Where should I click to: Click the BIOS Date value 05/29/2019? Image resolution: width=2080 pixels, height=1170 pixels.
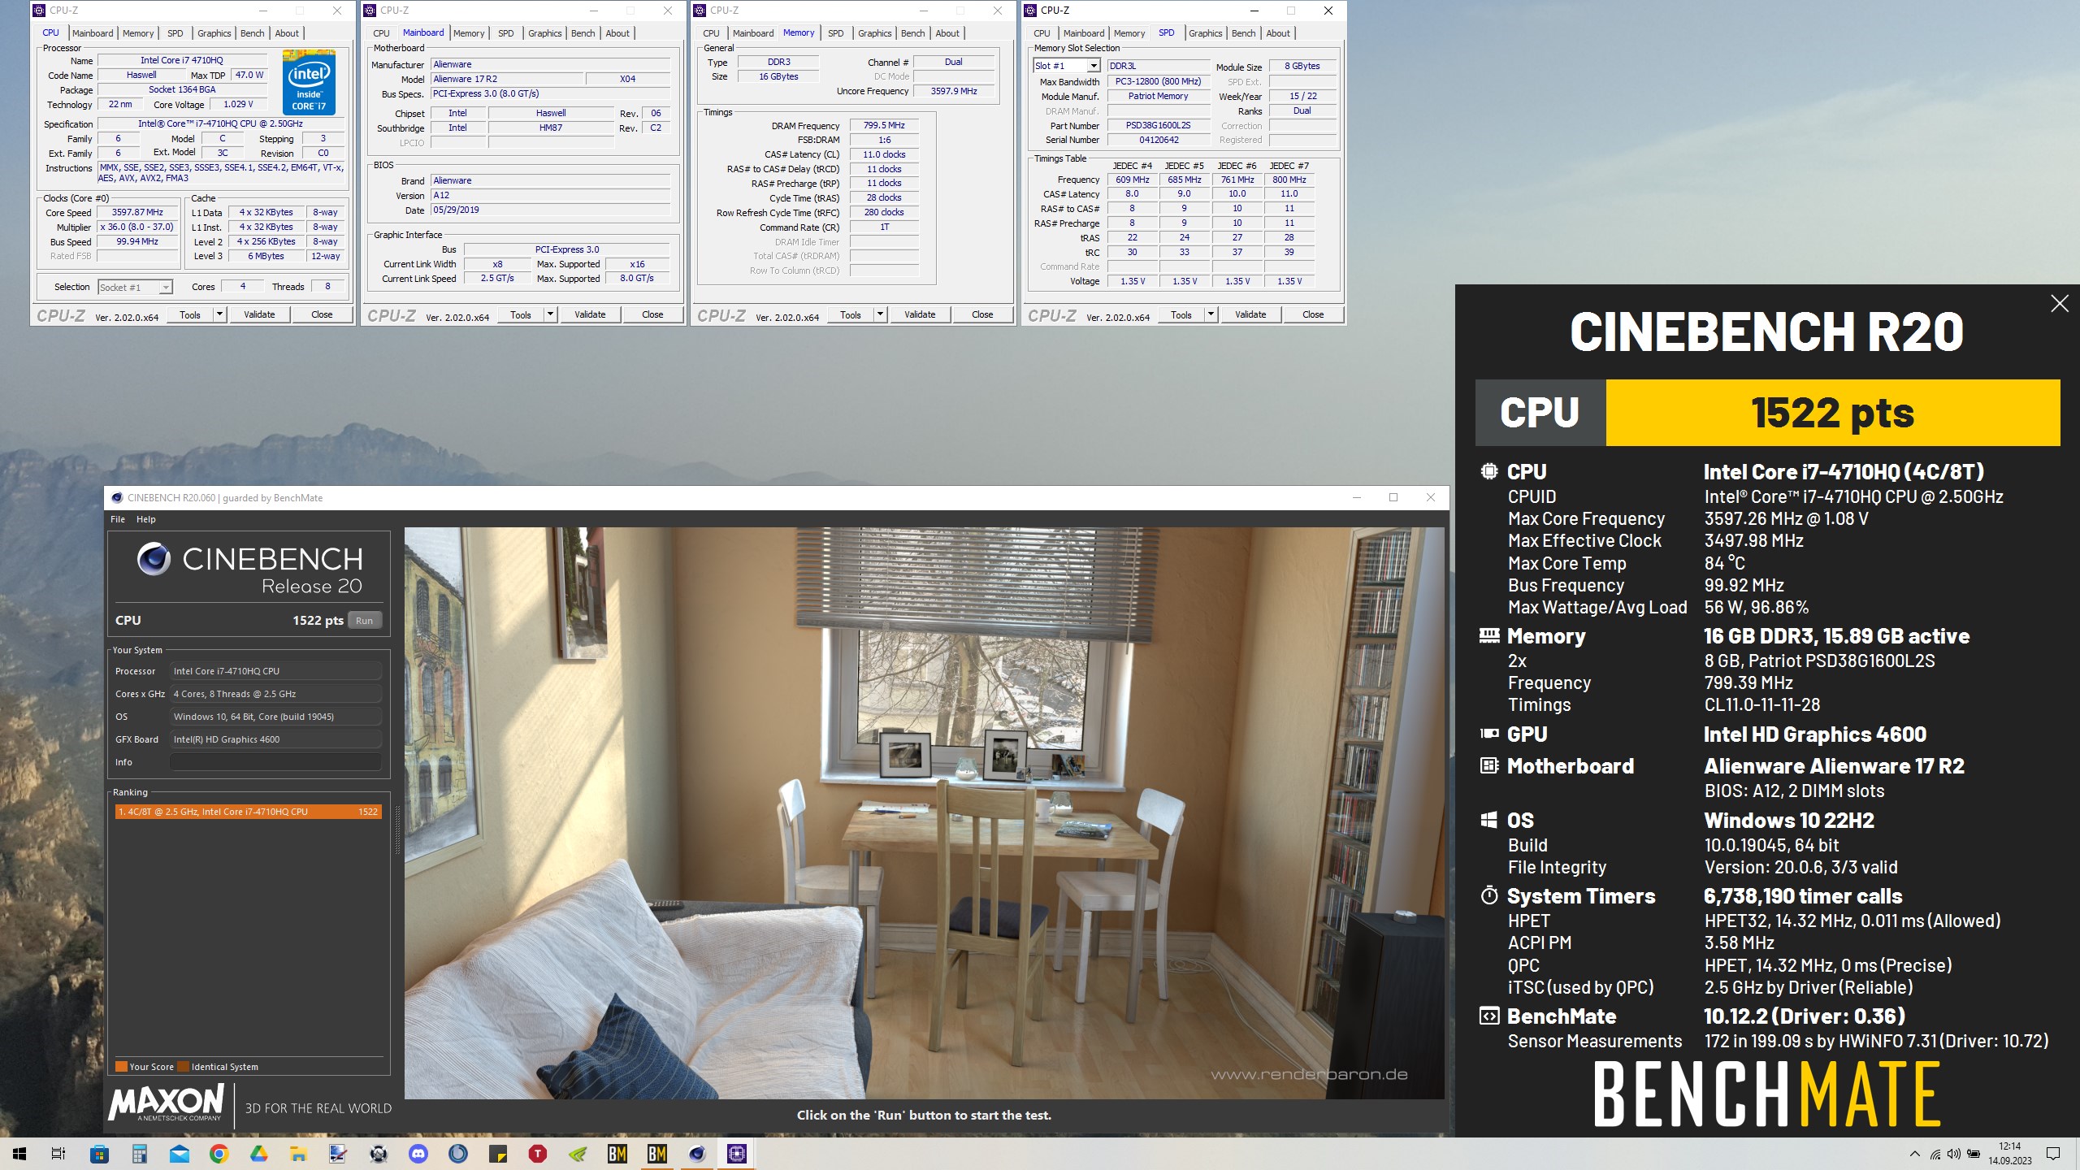pos(551,210)
